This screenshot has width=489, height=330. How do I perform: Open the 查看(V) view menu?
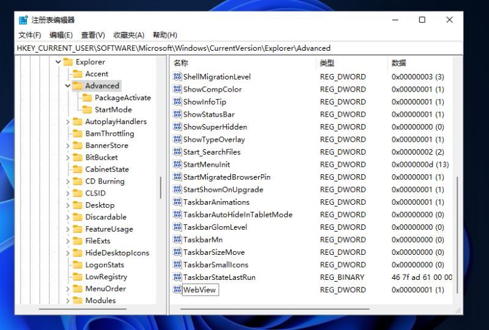pos(93,35)
